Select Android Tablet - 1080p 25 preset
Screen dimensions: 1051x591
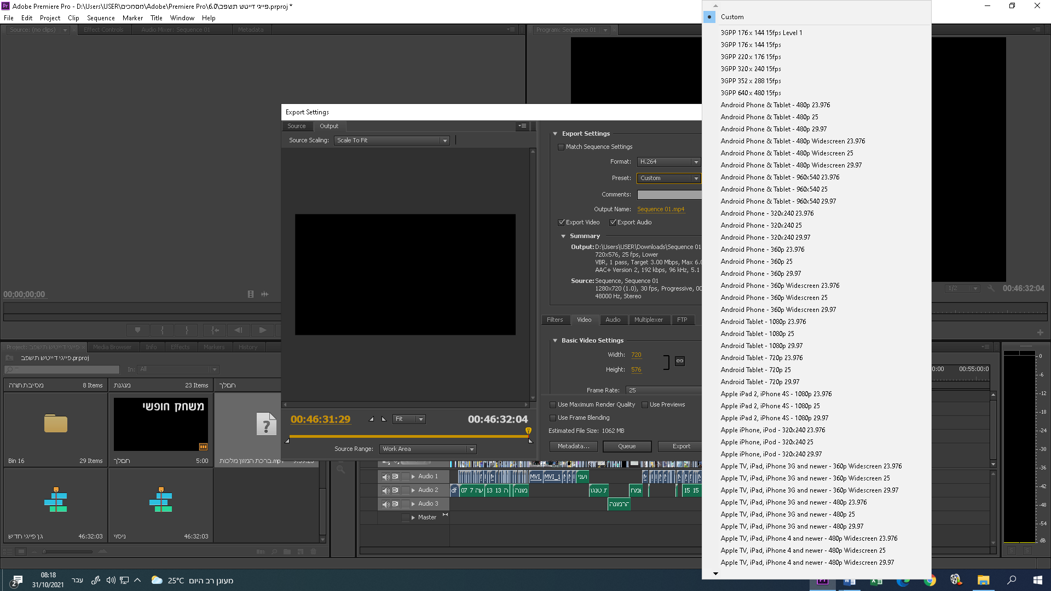tap(757, 334)
